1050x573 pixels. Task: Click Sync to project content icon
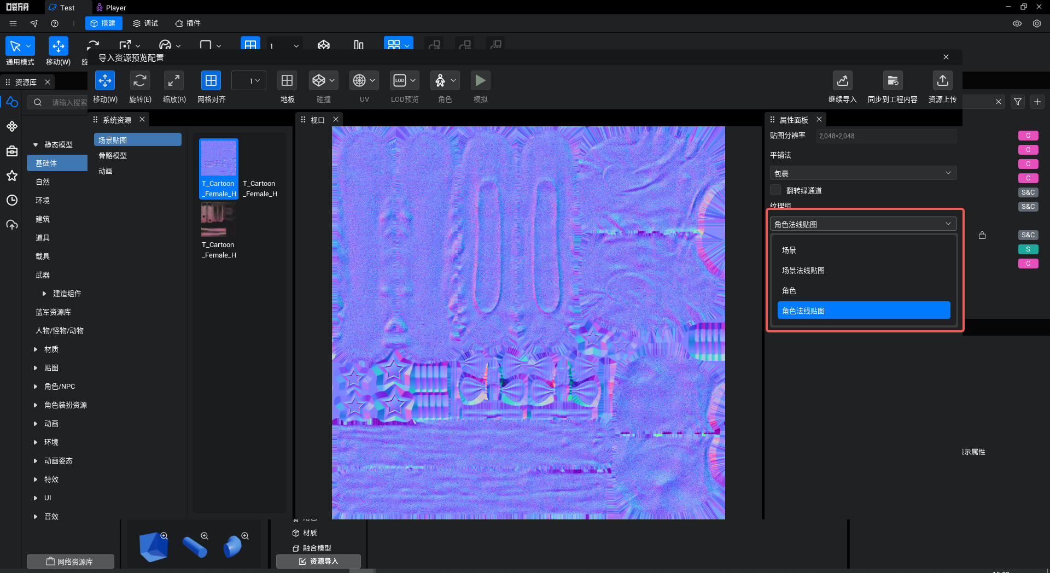892,81
